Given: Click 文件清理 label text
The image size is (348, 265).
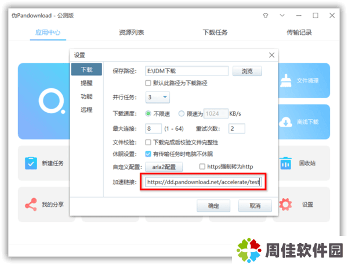Looking at the screenshot, I should click(308, 80).
